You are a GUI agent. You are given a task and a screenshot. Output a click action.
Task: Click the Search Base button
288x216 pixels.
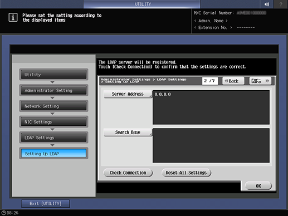click(x=128, y=132)
